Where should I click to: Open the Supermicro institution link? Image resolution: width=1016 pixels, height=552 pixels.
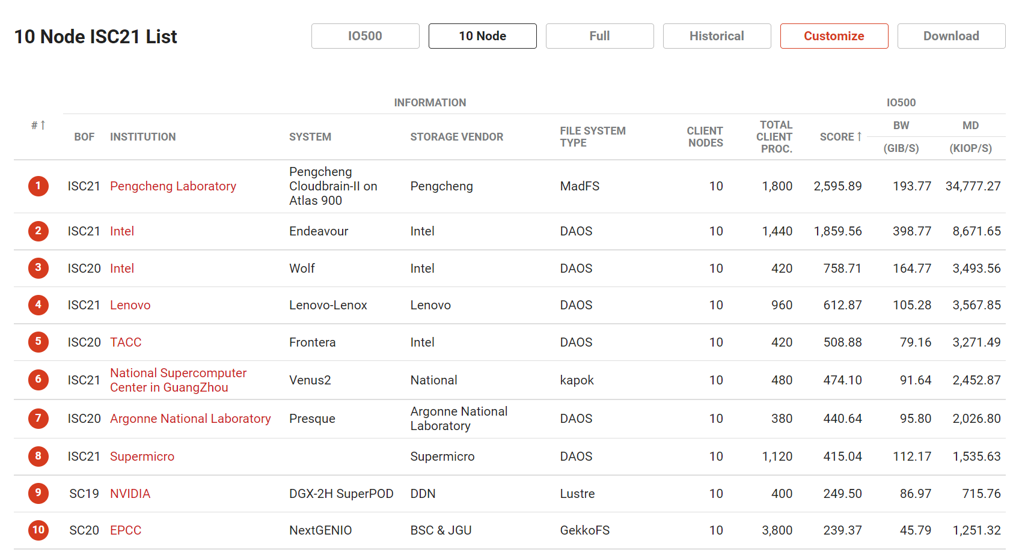(x=142, y=456)
